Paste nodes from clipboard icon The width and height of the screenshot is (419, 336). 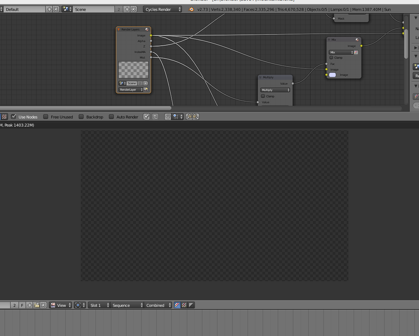[196, 117]
